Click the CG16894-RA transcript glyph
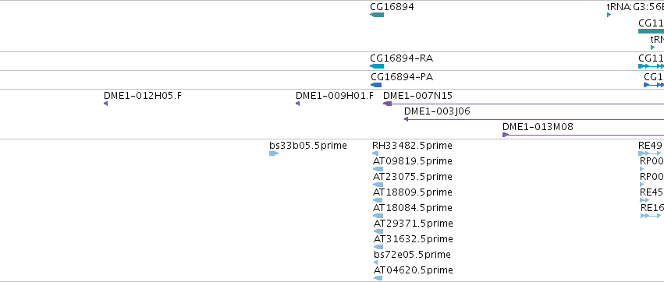 [377, 66]
